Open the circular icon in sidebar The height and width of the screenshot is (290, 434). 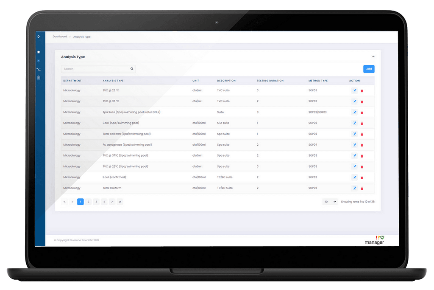39,61
